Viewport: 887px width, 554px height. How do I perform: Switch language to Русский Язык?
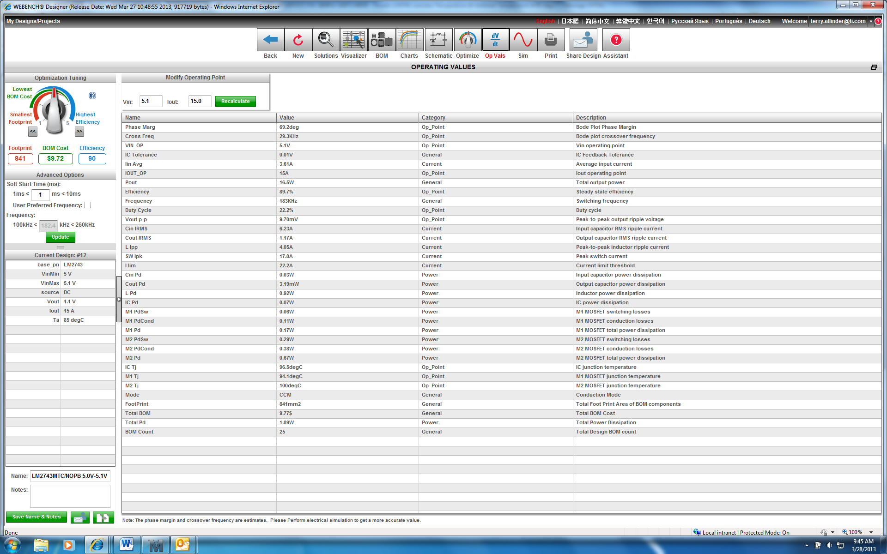690,21
